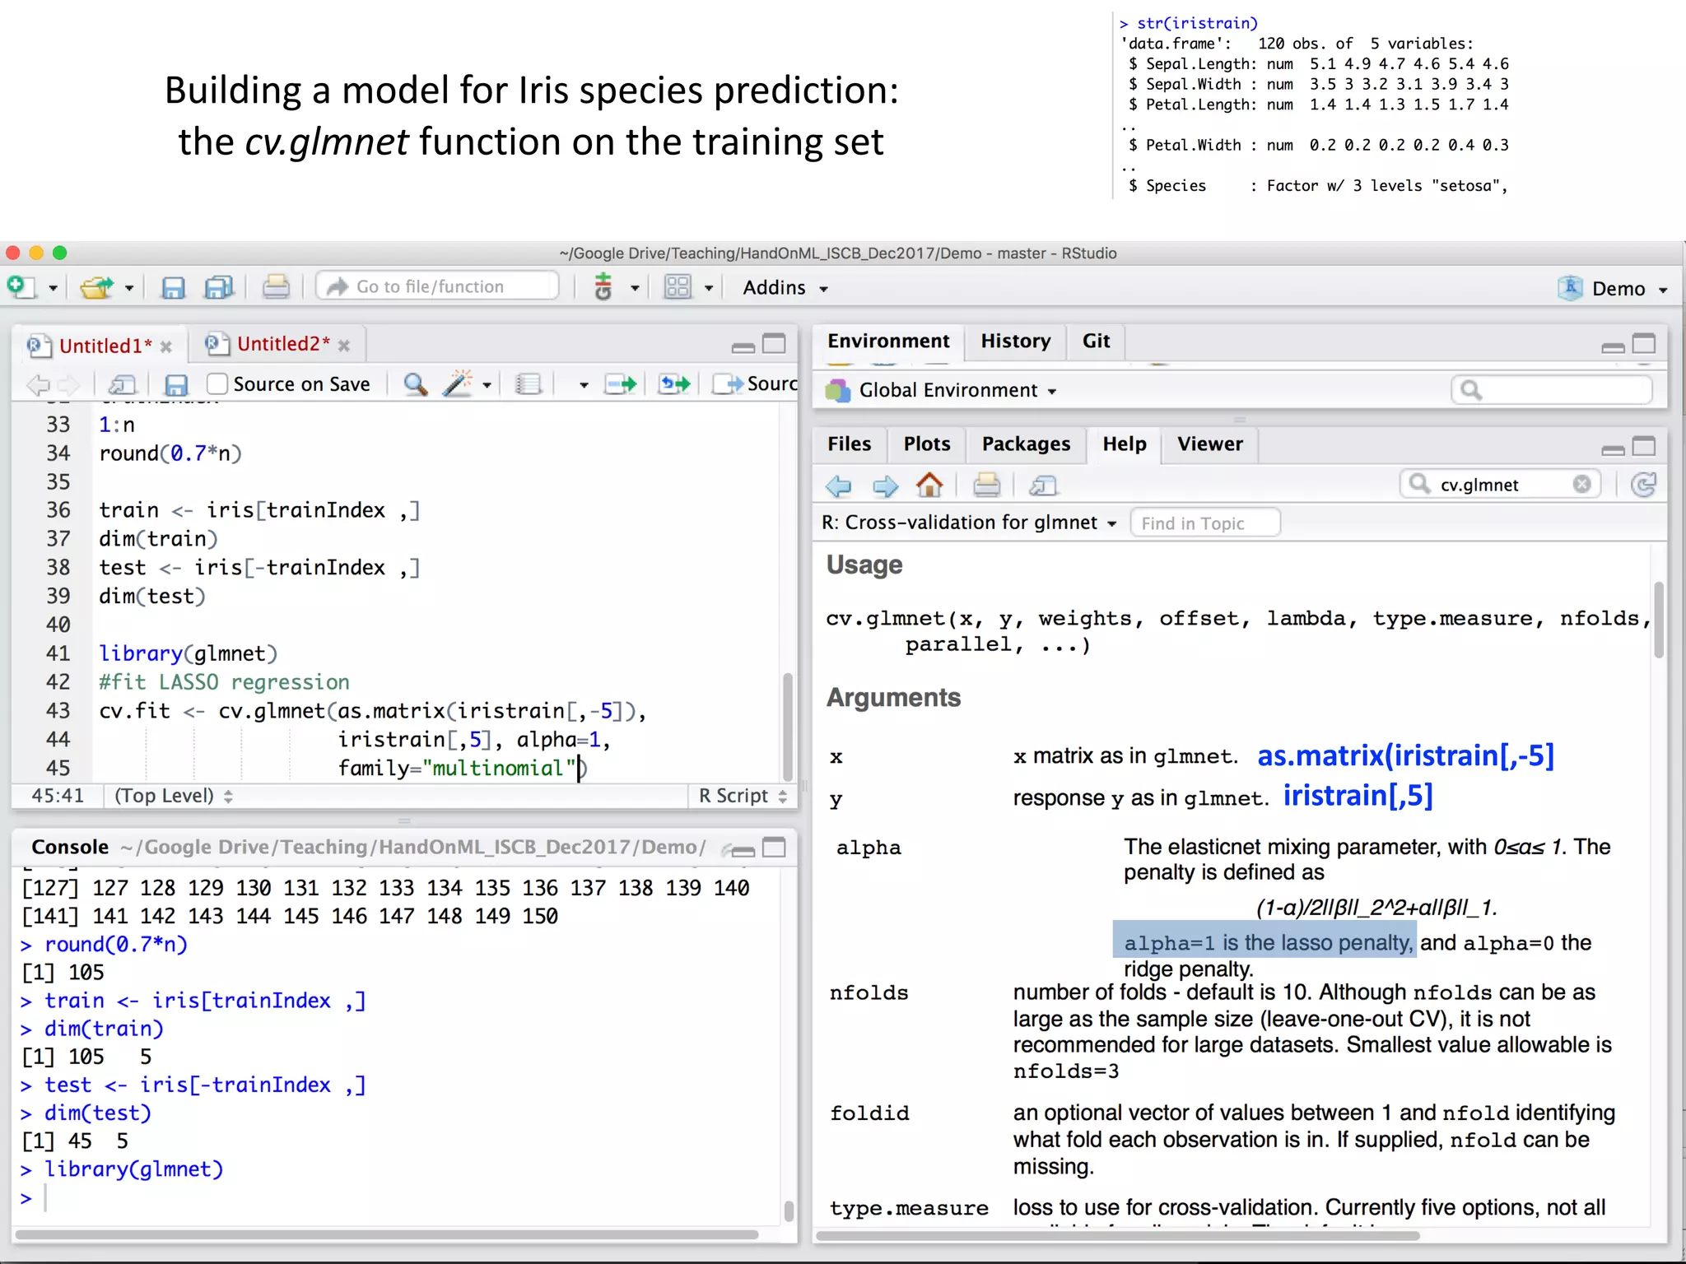Viewport: 1686px width, 1264px height.
Task: Go back in Help pane history
Action: click(x=839, y=486)
